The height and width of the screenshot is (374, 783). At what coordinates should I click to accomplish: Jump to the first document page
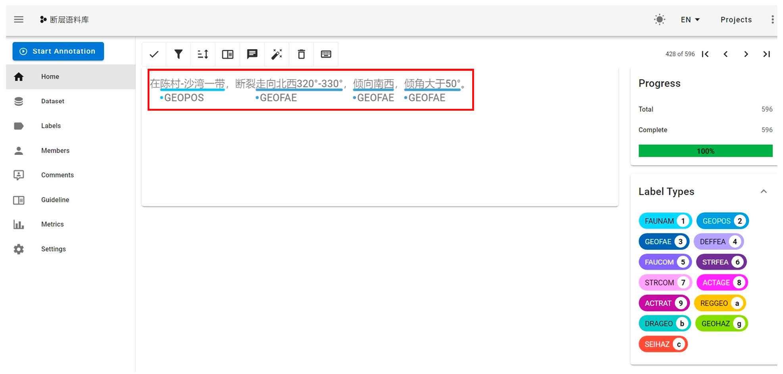(x=705, y=54)
